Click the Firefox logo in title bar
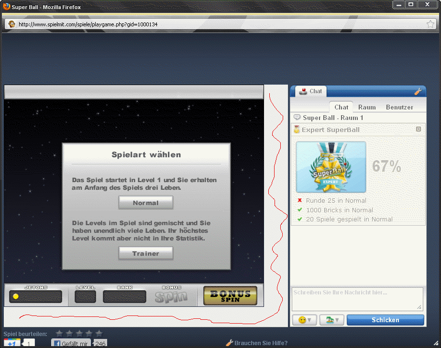The height and width of the screenshot is (348, 441). coord(7,6)
